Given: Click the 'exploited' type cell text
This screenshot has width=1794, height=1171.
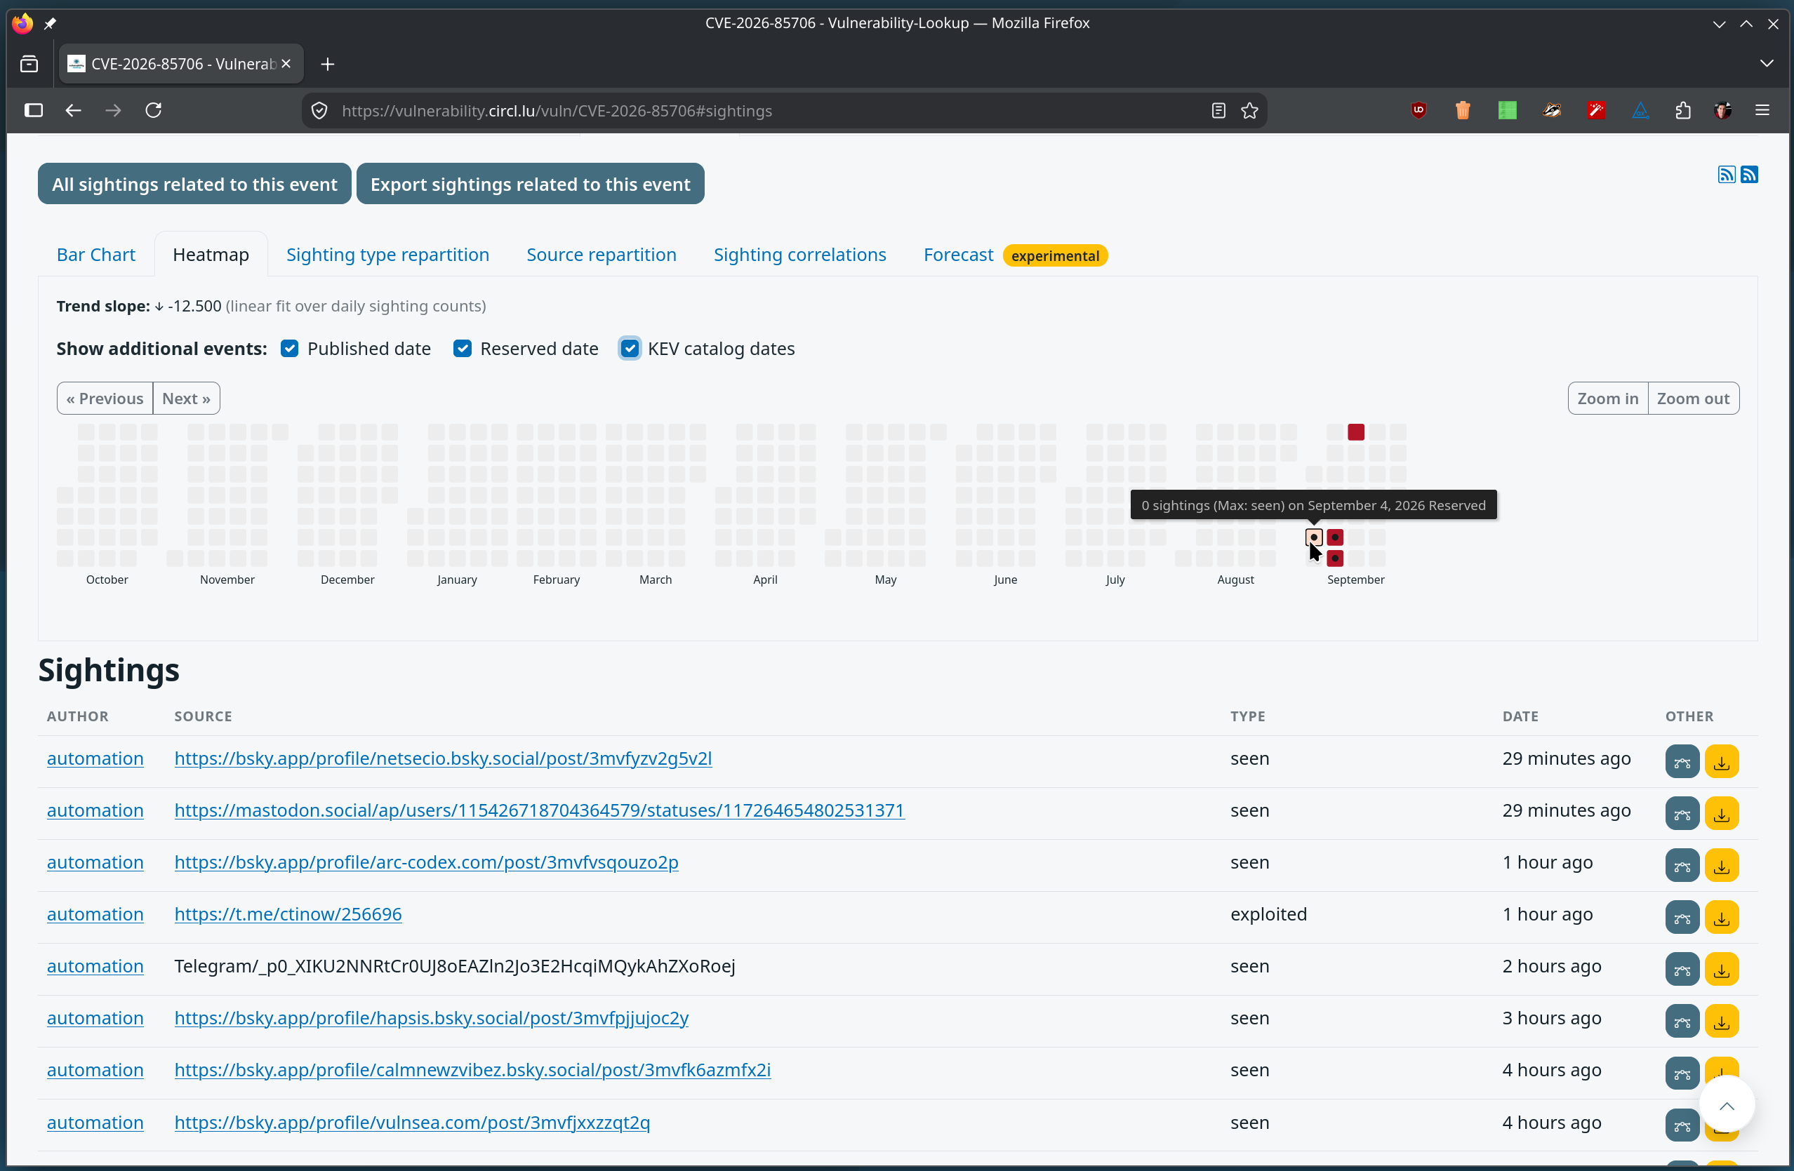Looking at the screenshot, I should [1268, 914].
